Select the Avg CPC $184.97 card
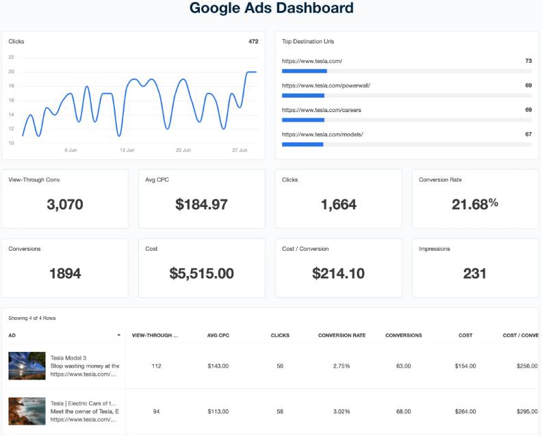Screen dimensions: 542x436 [x=201, y=198]
